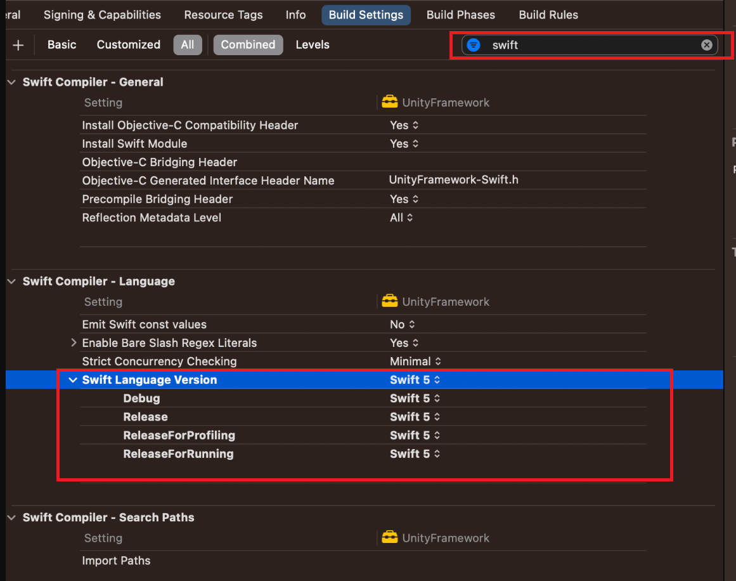Click the UnityFramework toolbox icon under Search Paths

[x=390, y=537]
